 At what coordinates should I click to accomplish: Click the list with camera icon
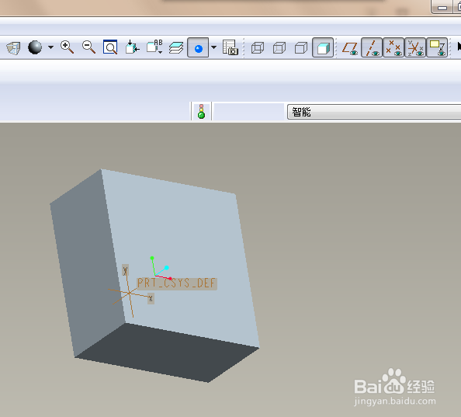[x=230, y=47]
